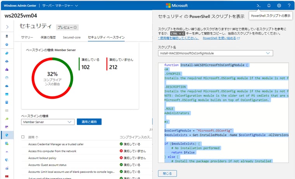Click the 閉じる button in script panel
295x179 pixels.
tap(167, 173)
